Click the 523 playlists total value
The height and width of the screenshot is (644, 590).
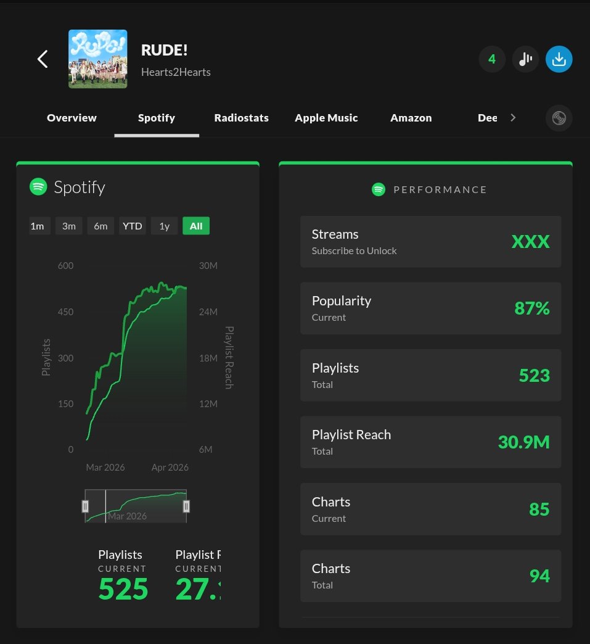point(534,376)
